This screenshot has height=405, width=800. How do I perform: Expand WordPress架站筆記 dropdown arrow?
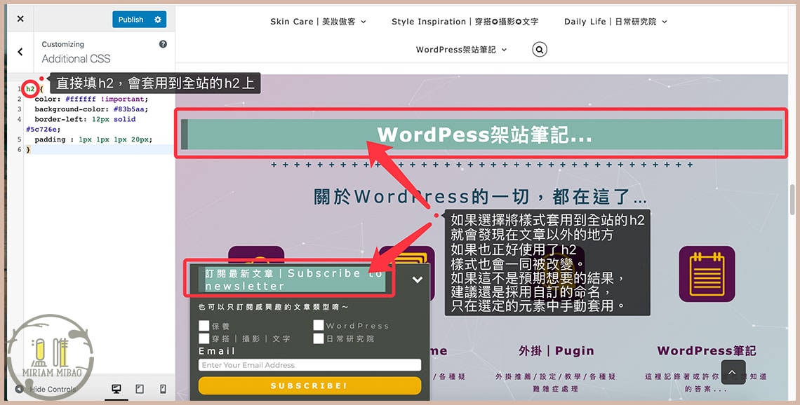tap(504, 50)
